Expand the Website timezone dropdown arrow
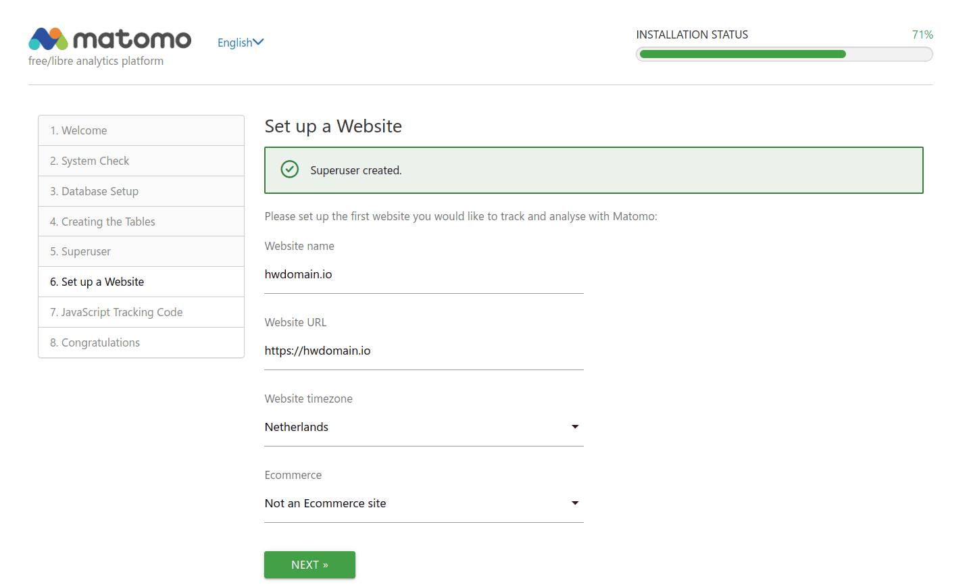This screenshot has height=587, width=971. point(575,427)
